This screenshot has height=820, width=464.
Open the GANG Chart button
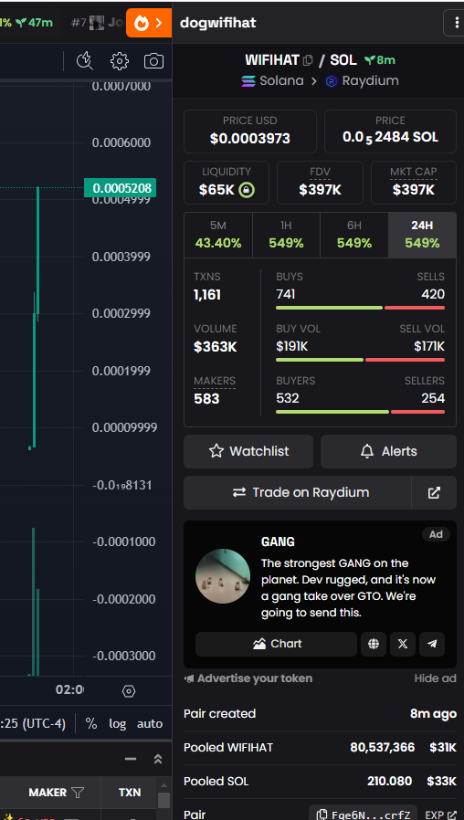[276, 644]
